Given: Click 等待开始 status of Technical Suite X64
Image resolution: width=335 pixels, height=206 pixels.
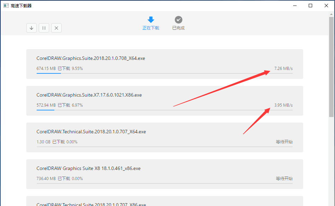Looking at the screenshot, I should [x=284, y=142].
